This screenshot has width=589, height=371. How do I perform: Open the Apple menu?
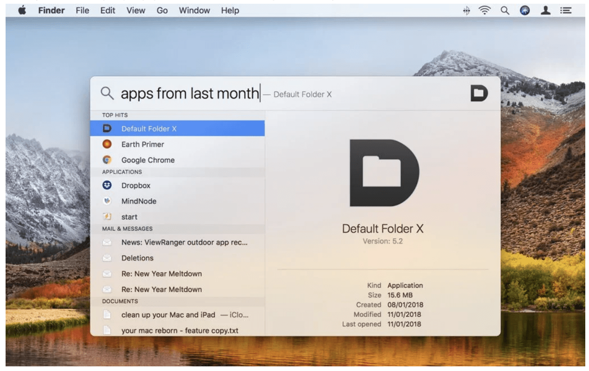(22, 10)
